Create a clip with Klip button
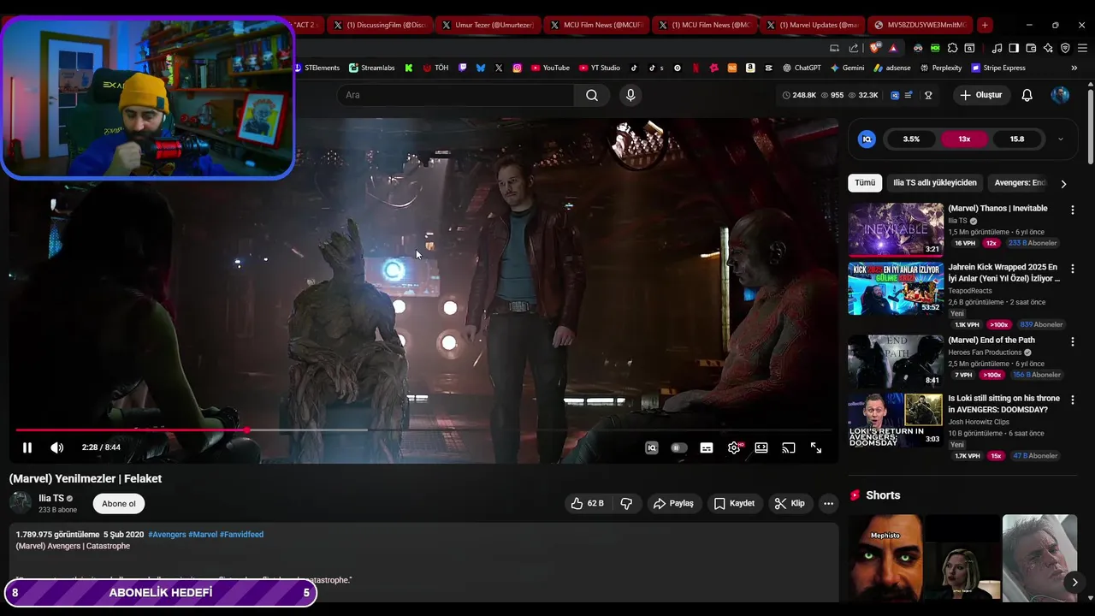1095x616 pixels. tap(790, 503)
